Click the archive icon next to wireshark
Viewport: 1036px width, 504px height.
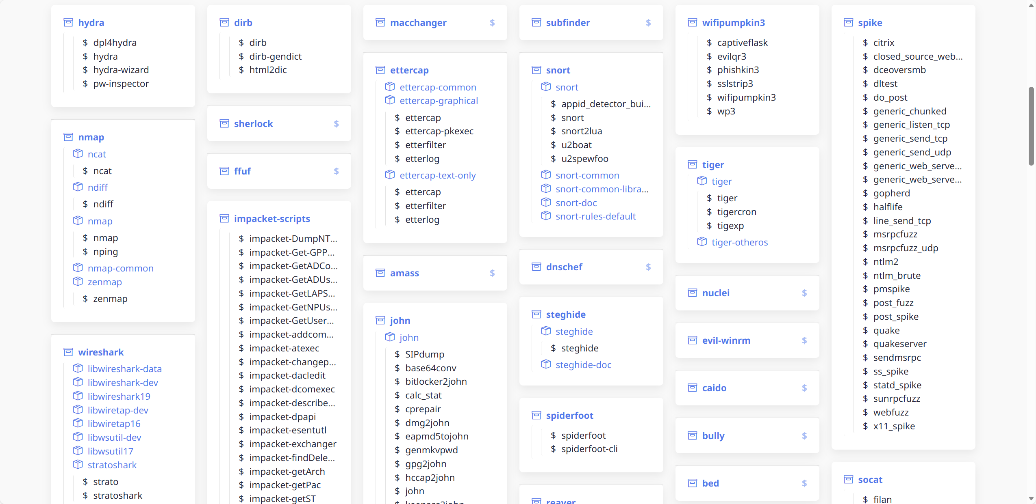pyautogui.click(x=68, y=352)
